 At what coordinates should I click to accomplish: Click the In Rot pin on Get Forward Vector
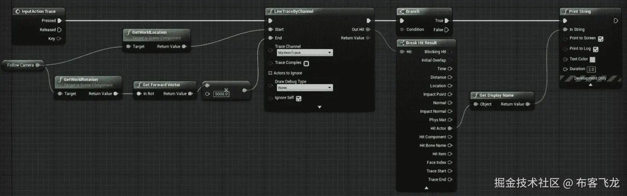(139, 93)
